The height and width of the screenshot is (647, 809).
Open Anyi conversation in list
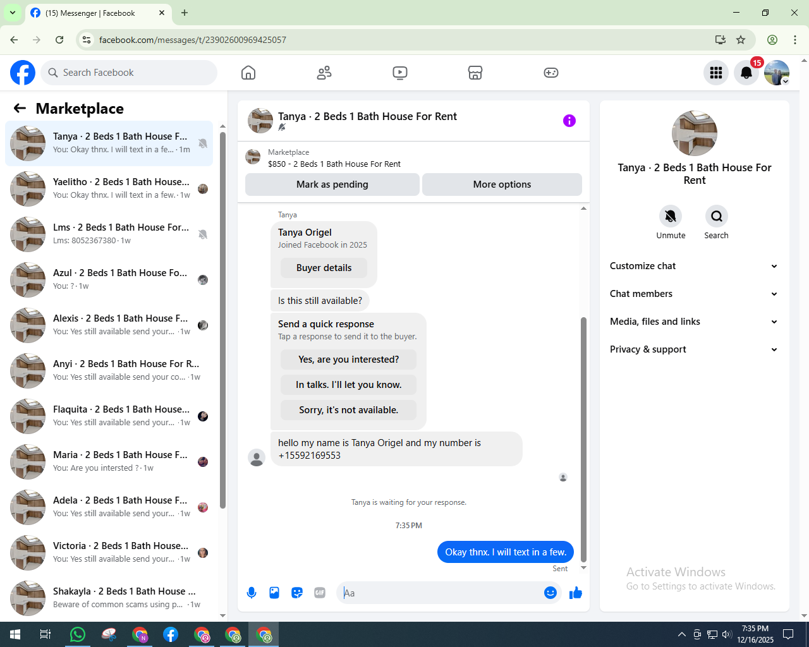tap(109, 371)
